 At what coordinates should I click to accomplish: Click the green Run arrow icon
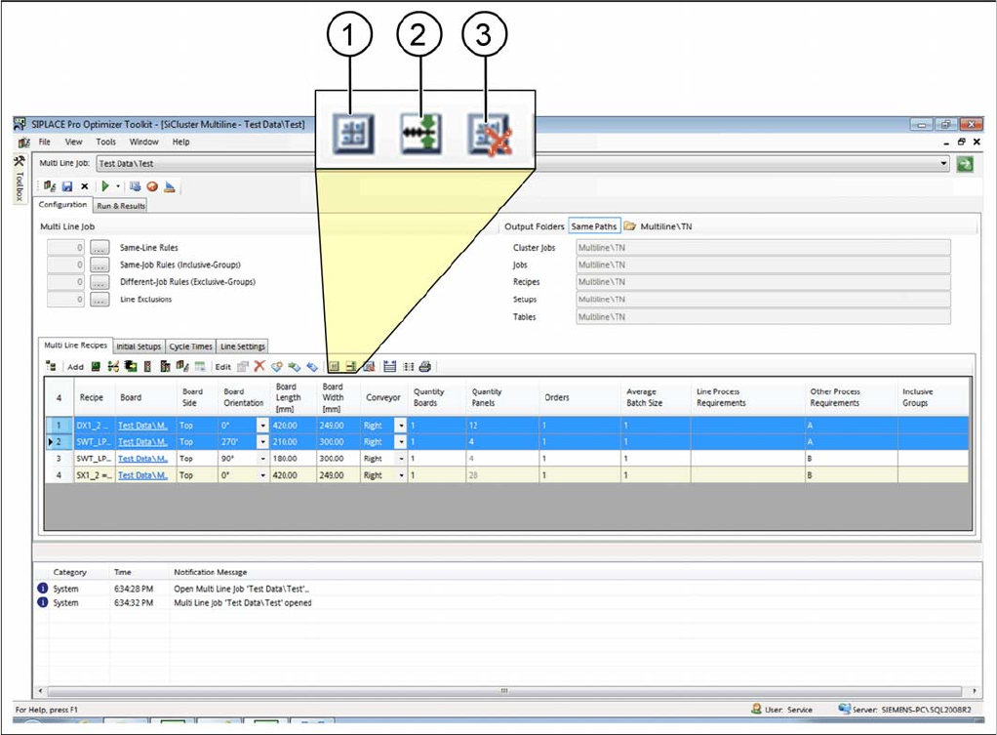point(105,185)
